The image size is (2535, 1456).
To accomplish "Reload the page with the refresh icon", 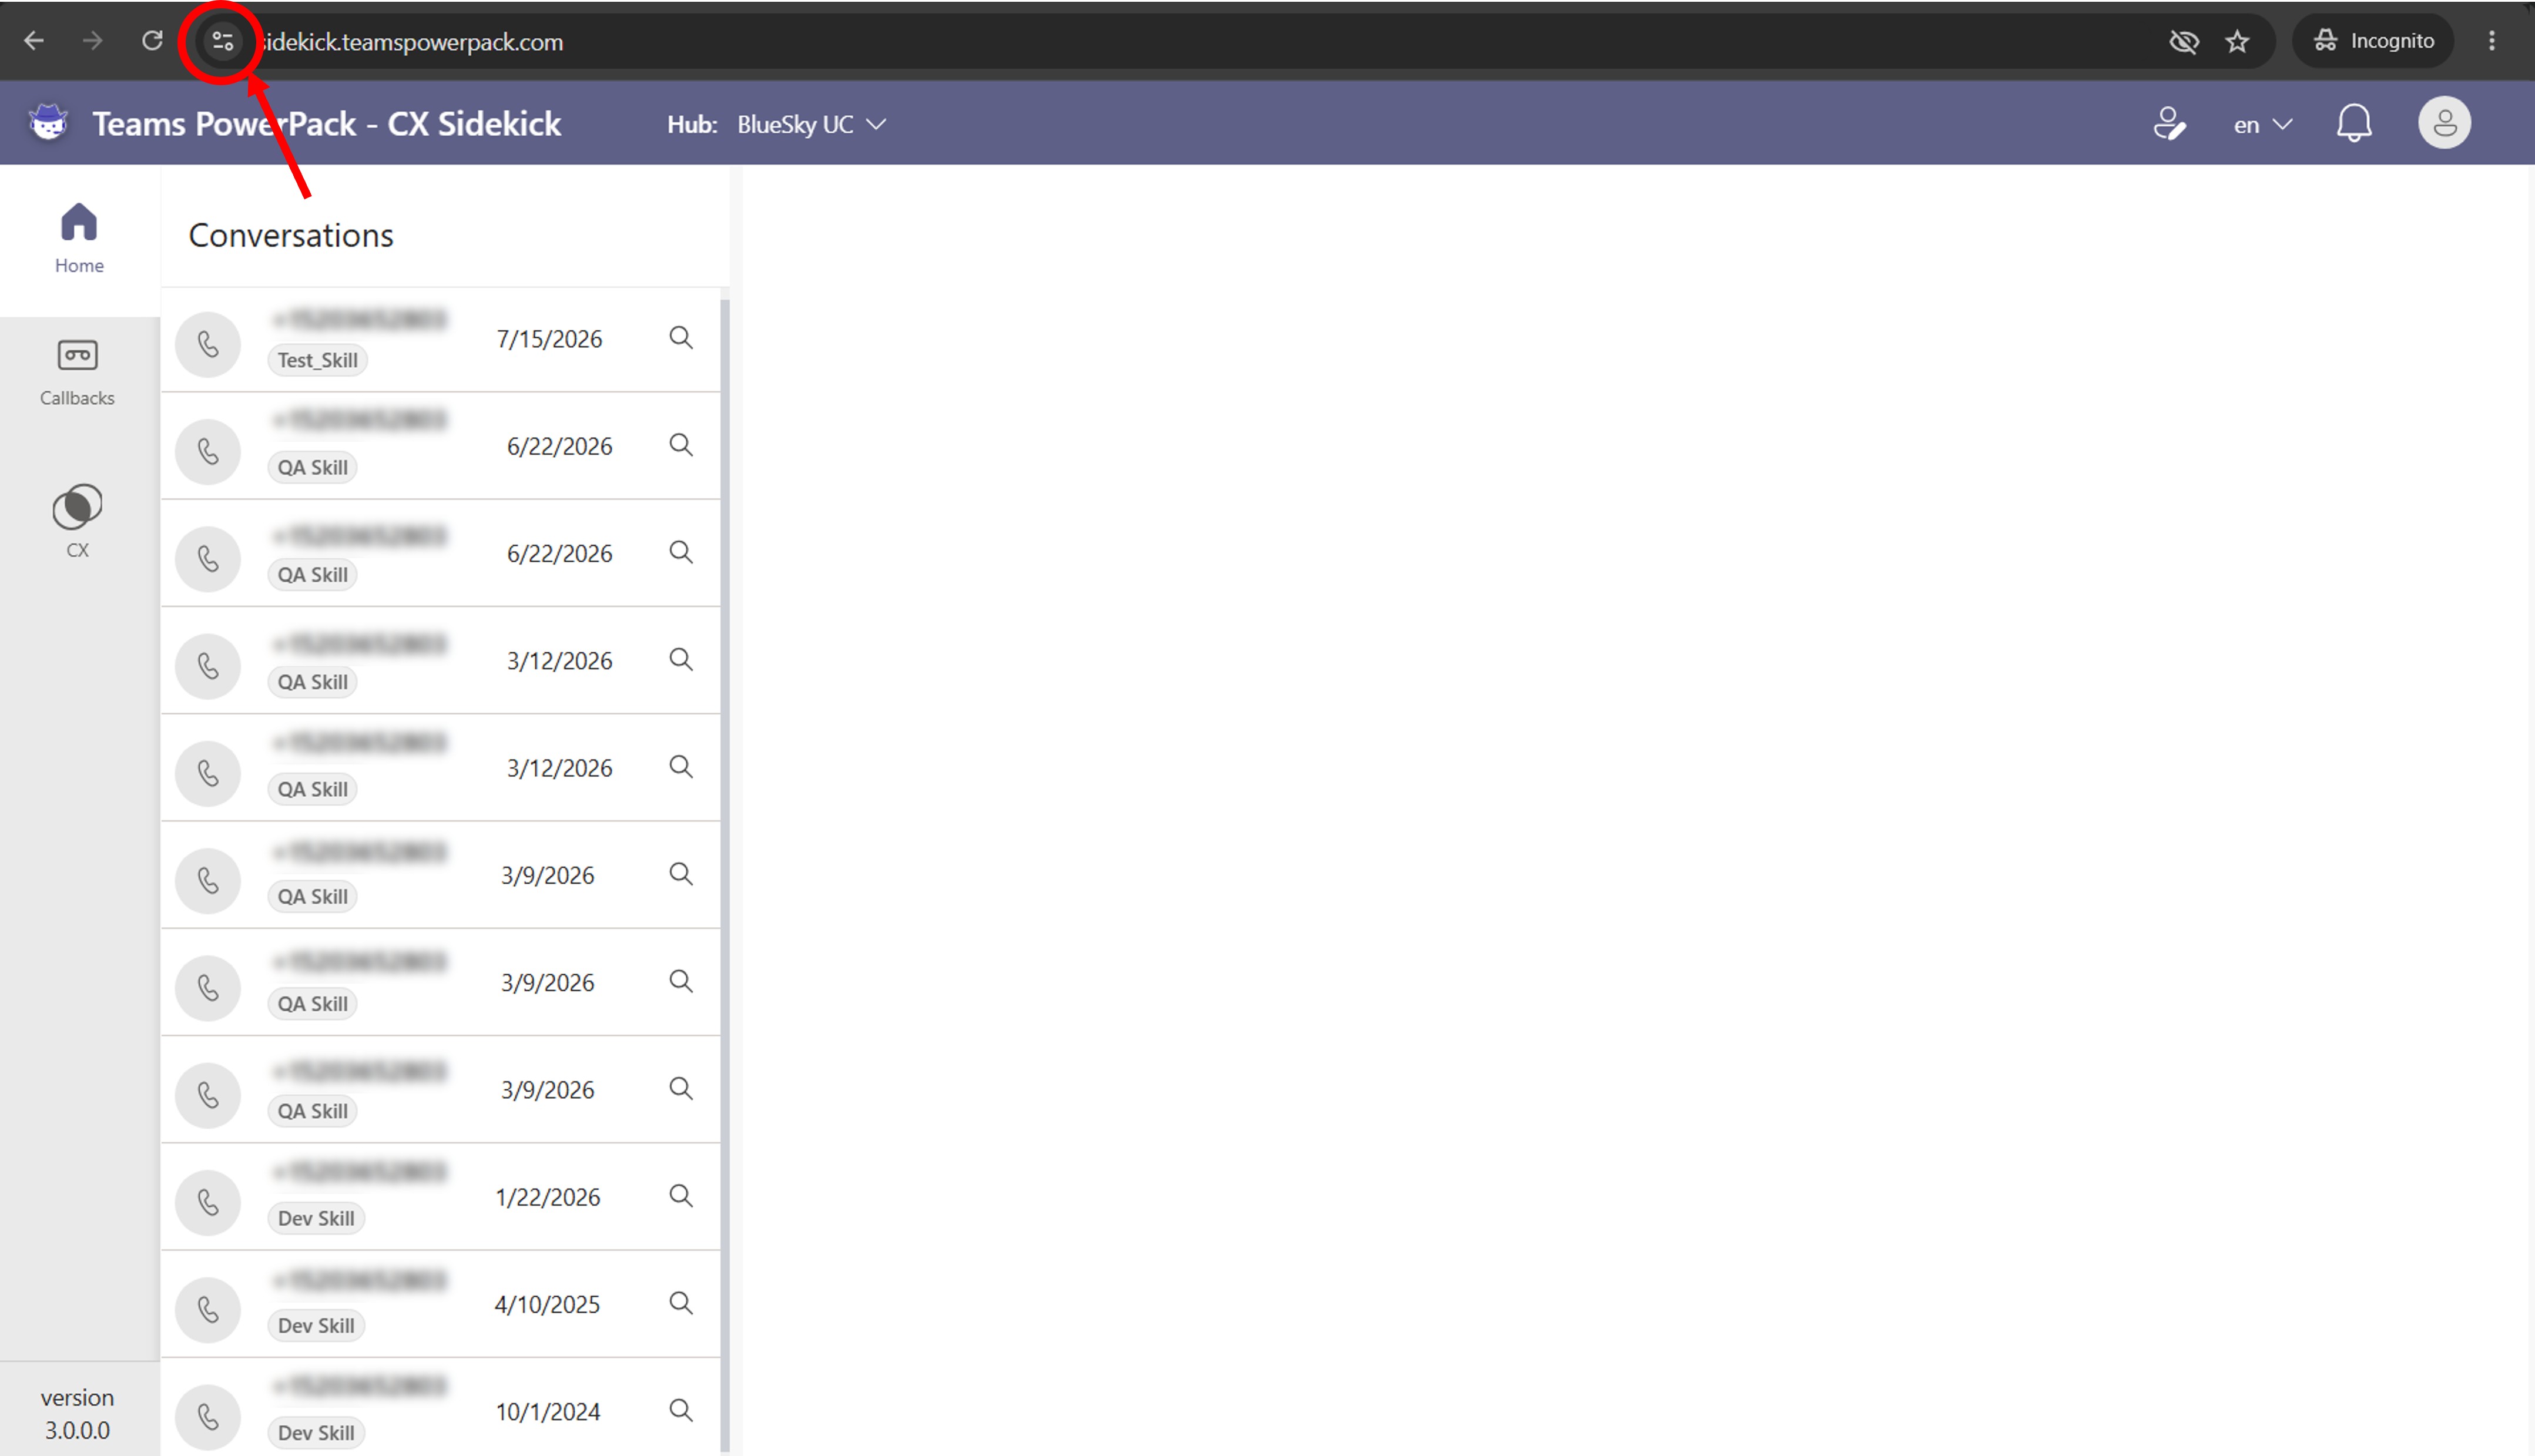I will 152,41.
